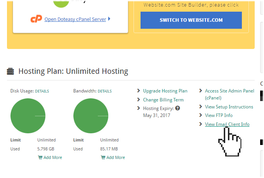Open Disk Usage DETAILS link

(42, 91)
